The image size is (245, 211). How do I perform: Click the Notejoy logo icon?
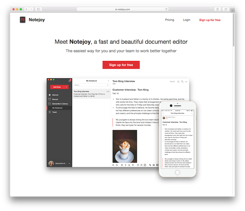click(23, 20)
